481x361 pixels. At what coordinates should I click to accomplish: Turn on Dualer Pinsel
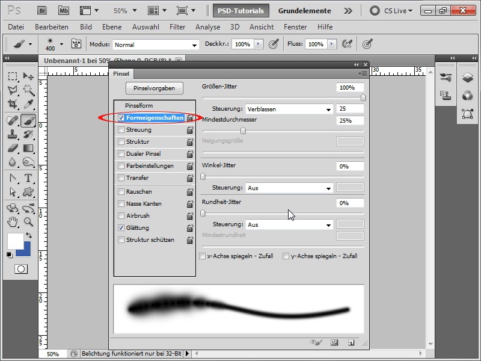[121, 154]
